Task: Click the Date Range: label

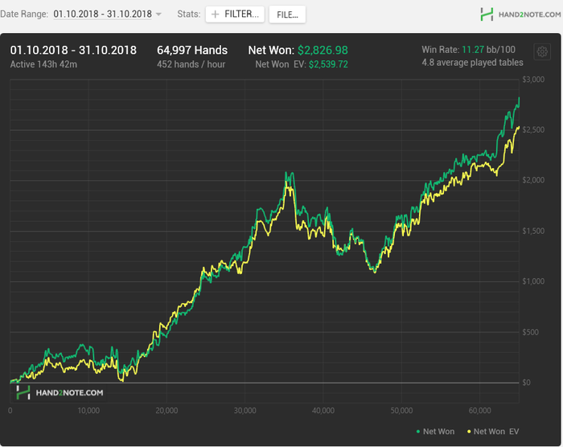Action: [24, 14]
